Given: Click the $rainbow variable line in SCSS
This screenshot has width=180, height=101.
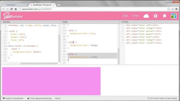Looking at the screenshot, I should tap(33, 25).
